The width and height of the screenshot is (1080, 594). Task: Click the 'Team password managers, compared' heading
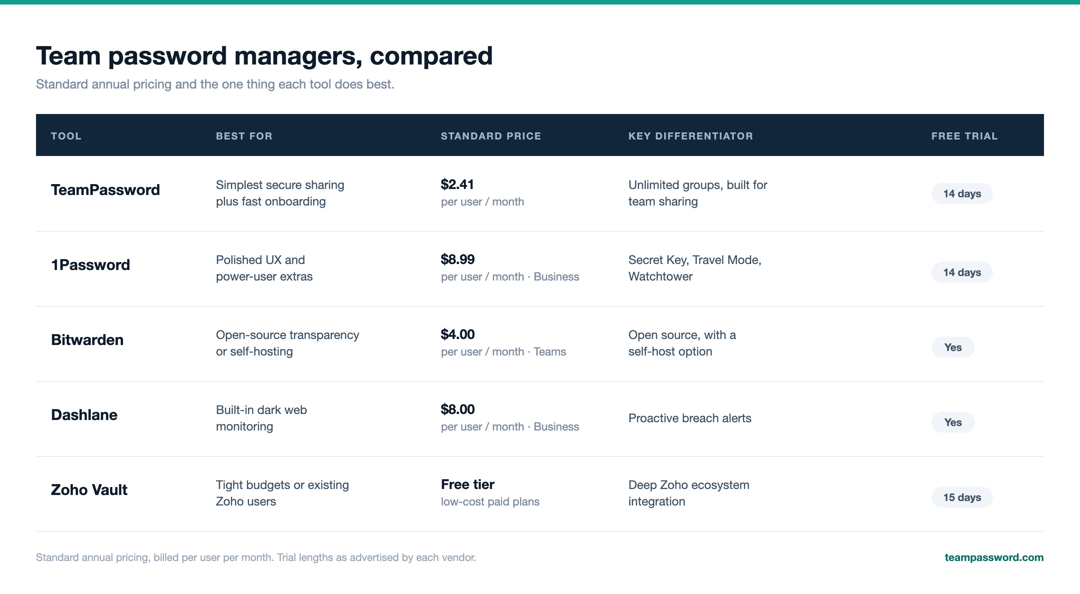tap(264, 56)
